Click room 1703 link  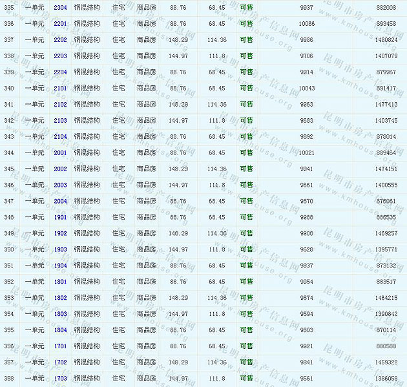[x=60, y=379]
